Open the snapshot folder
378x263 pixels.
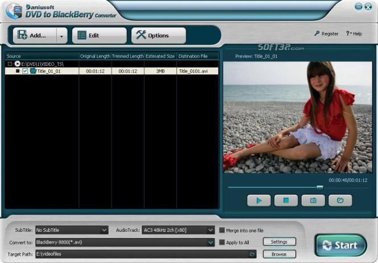coord(340,201)
